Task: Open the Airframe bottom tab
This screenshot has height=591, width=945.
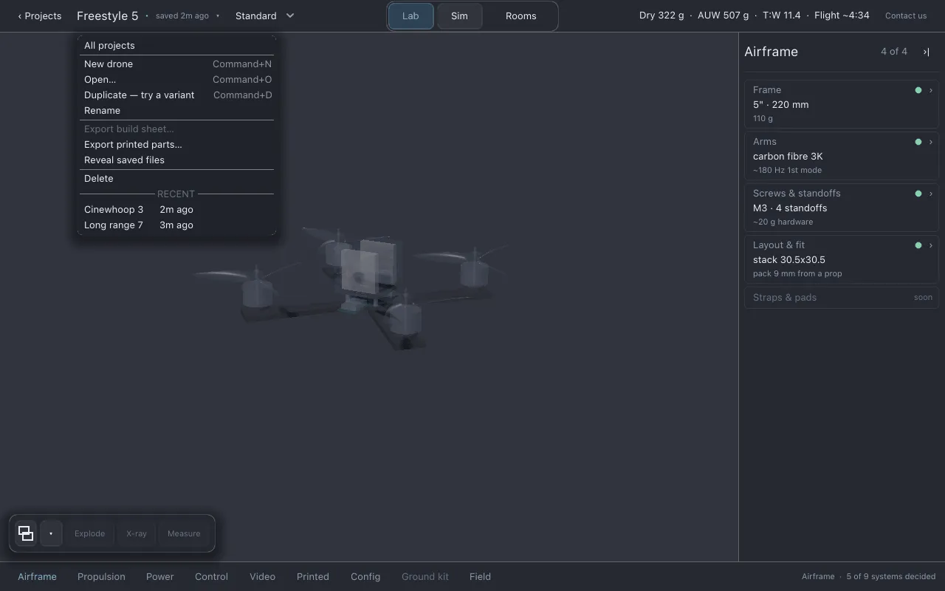Action: pyautogui.click(x=37, y=577)
